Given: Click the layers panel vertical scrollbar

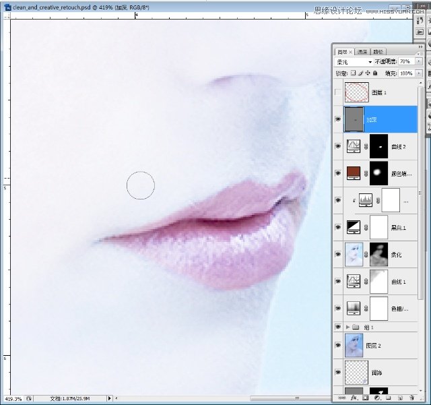Looking at the screenshot, I should click(x=420, y=193).
